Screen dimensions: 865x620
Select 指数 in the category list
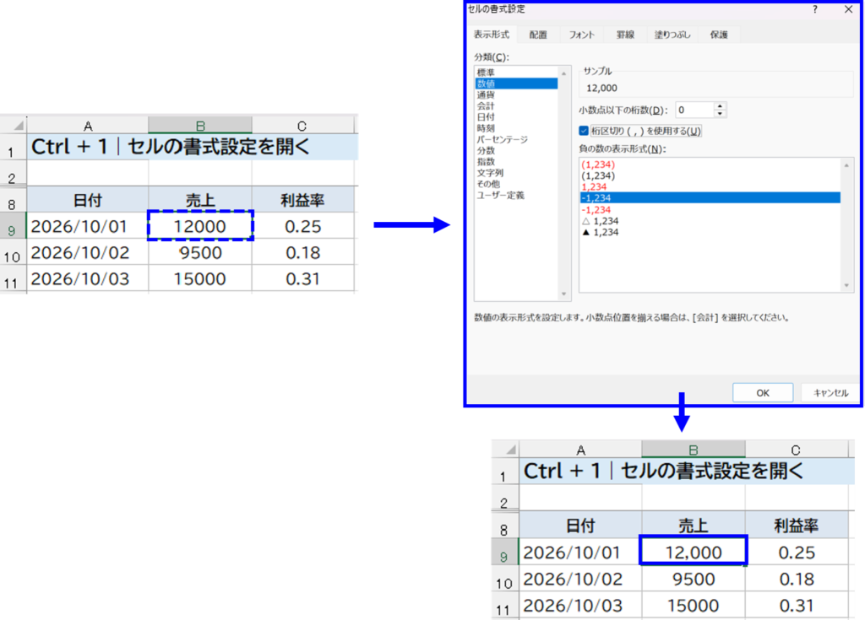tap(516, 161)
